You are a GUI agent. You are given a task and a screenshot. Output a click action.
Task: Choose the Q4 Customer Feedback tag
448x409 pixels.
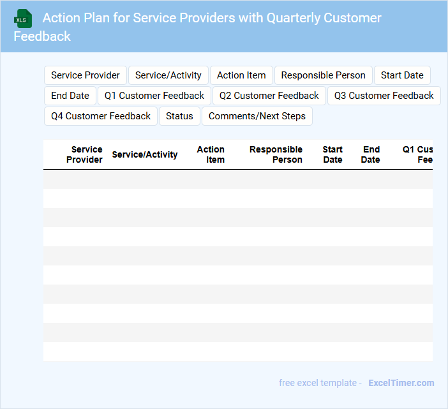(x=101, y=116)
